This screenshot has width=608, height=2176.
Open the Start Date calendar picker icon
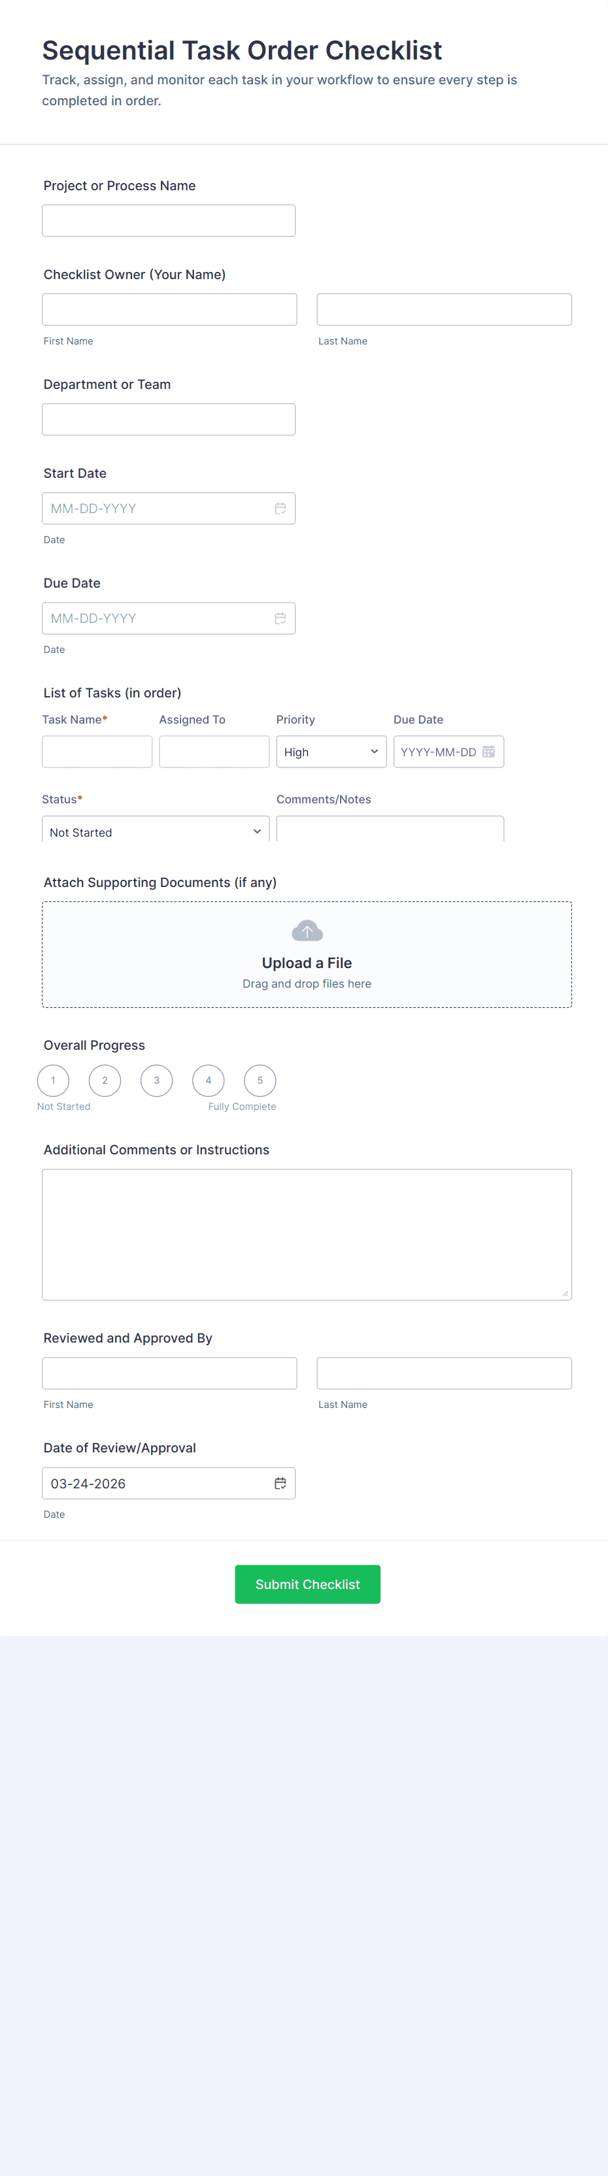280,509
